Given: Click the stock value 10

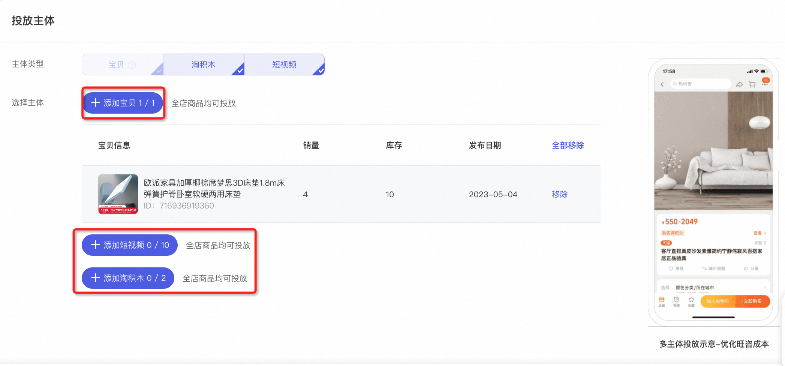Looking at the screenshot, I should (390, 194).
